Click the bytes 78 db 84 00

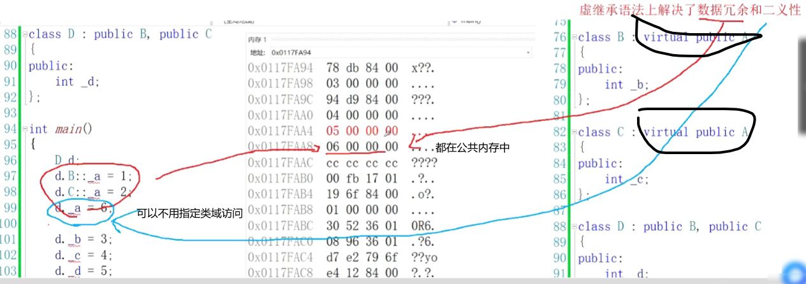click(362, 67)
